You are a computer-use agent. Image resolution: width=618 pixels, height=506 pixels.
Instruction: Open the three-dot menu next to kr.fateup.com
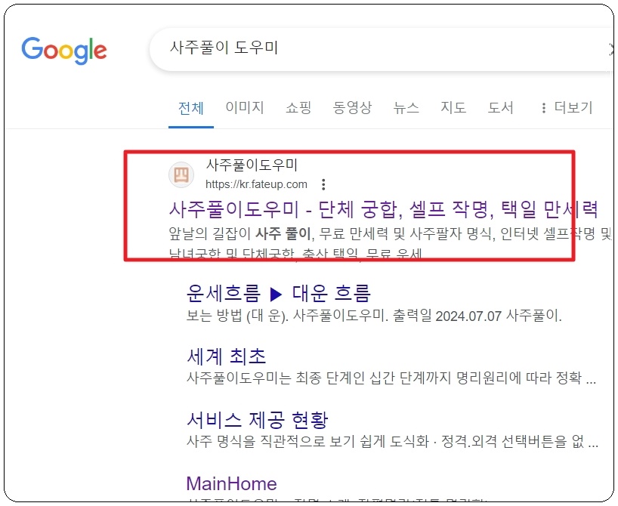tap(323, 184)
